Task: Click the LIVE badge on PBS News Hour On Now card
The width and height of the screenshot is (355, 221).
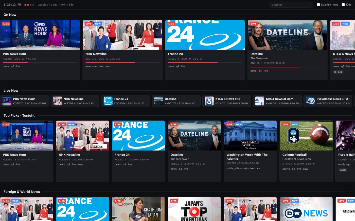Action: pyautogui.click(x=6, y=24)
